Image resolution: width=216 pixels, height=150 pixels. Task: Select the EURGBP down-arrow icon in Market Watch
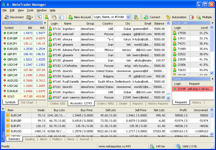click(5, 38)
